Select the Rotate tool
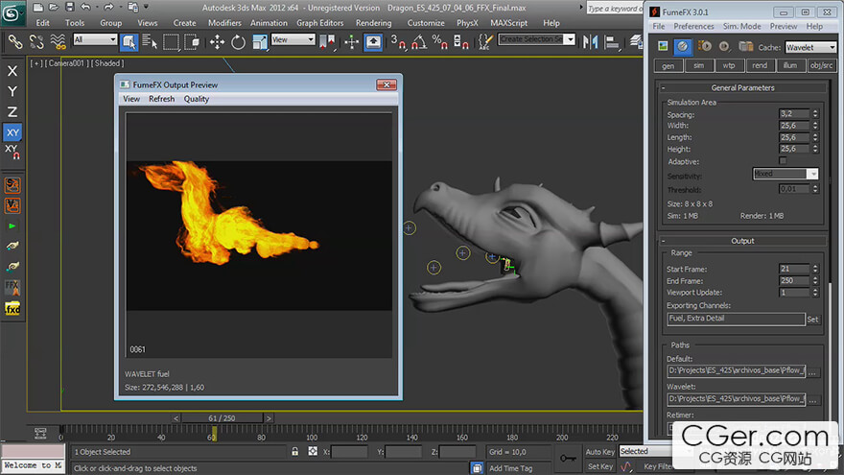 click(x=238, y=41)
